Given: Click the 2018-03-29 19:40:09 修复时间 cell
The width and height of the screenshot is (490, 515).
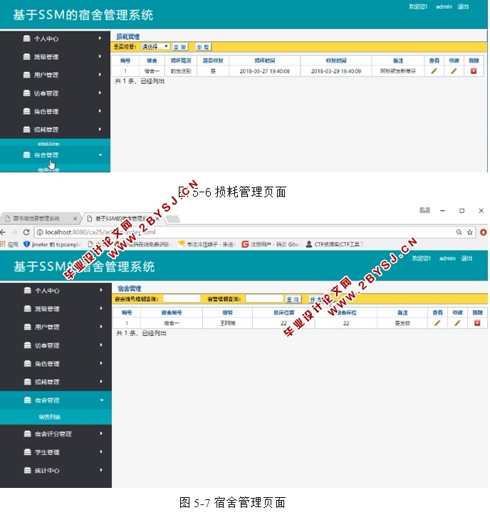Looking at the screenshot, I should click(x=336, y=71).
